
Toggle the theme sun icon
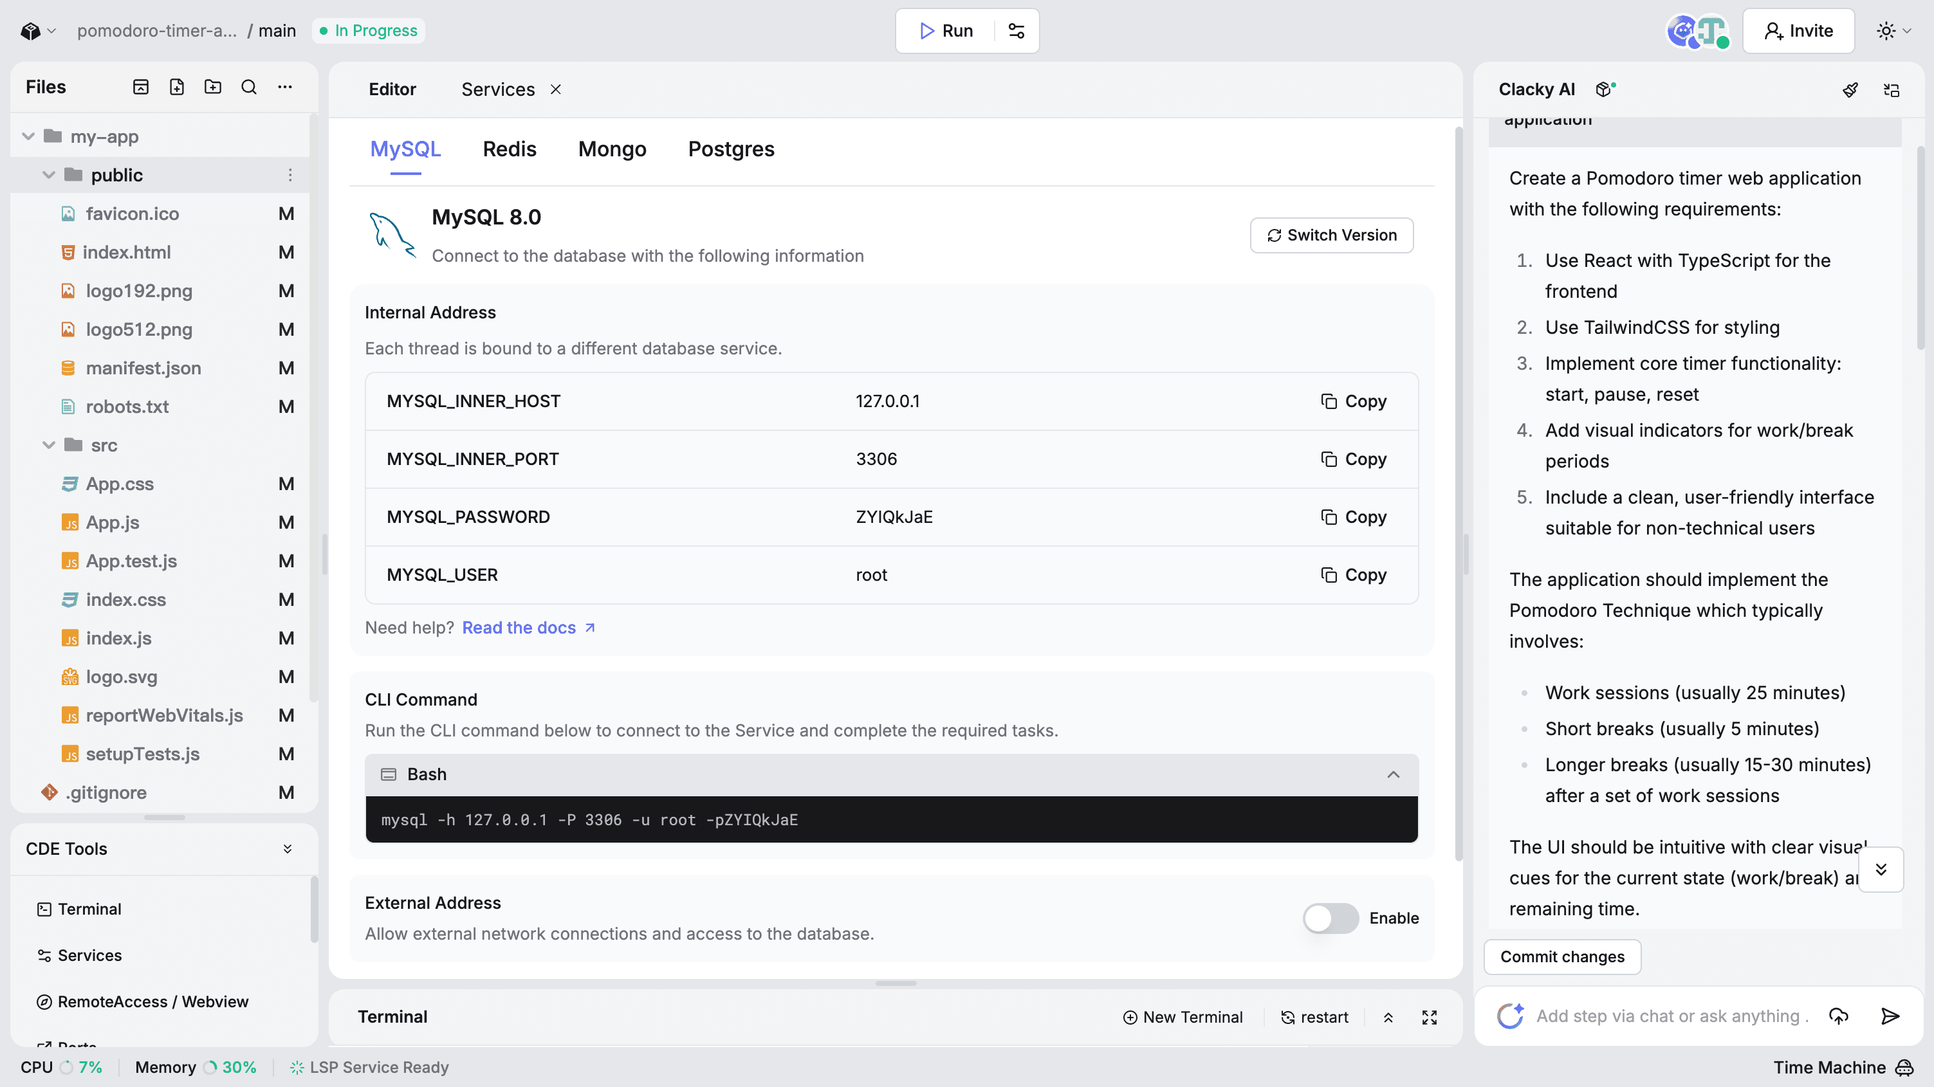1886,31
